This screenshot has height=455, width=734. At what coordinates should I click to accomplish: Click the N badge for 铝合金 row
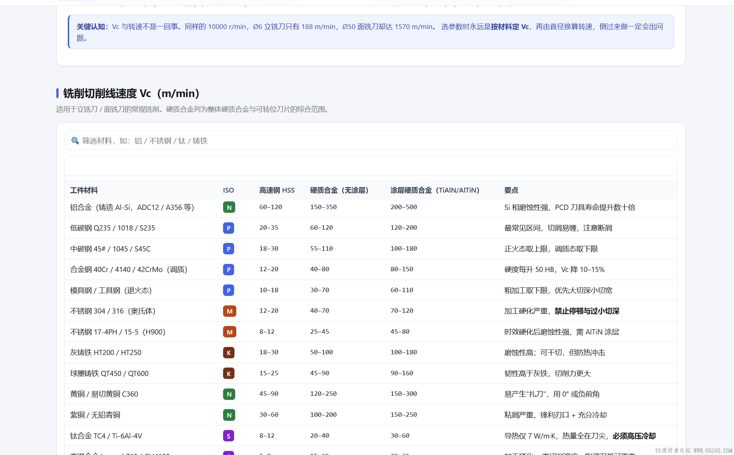coord(229,207)
